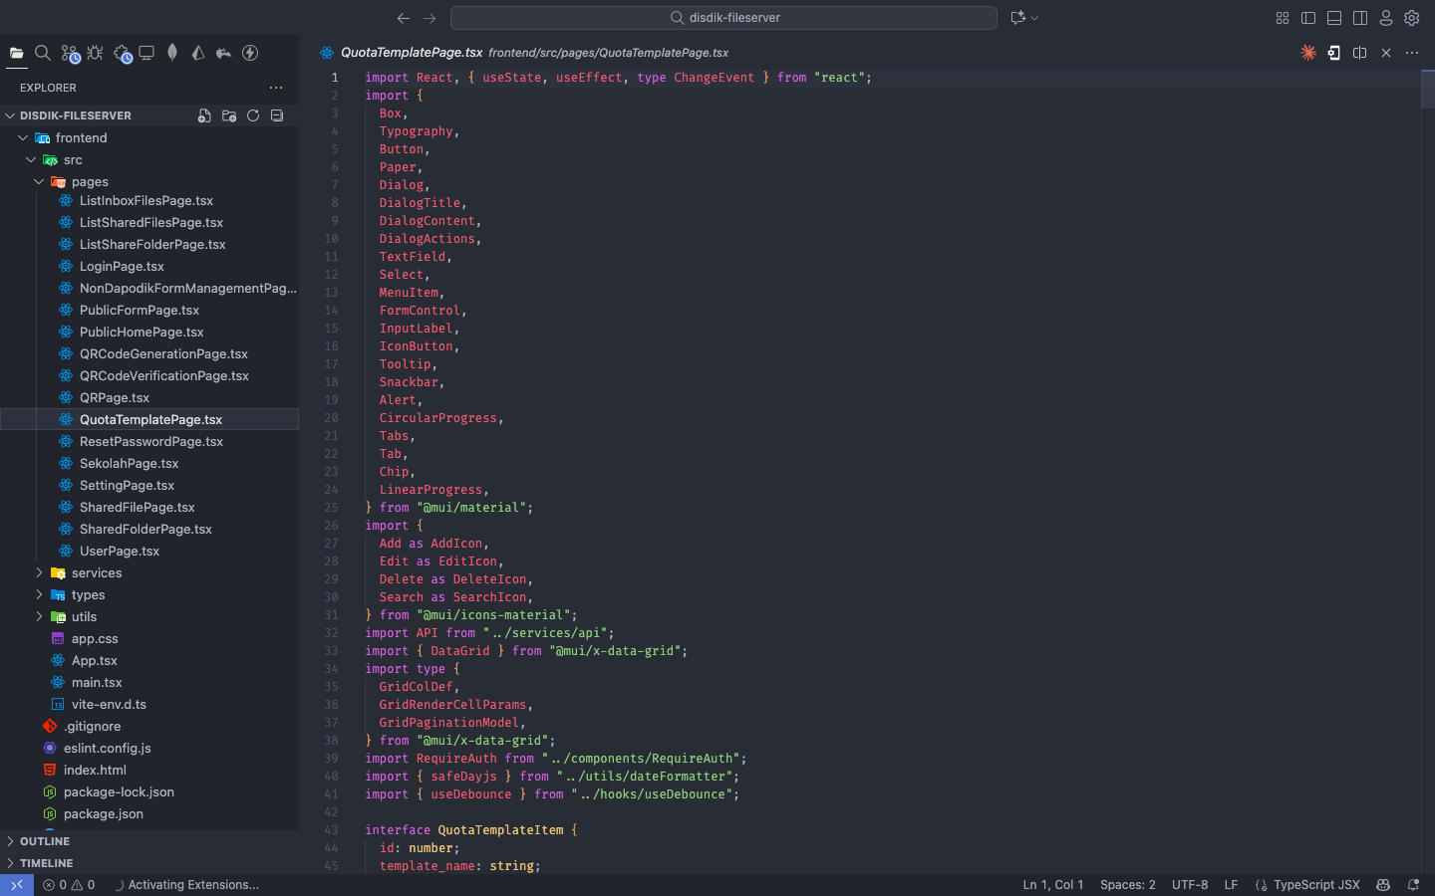
Task: Click the disdik-fileserver command center search box
Action: click(x=723, y=18)
